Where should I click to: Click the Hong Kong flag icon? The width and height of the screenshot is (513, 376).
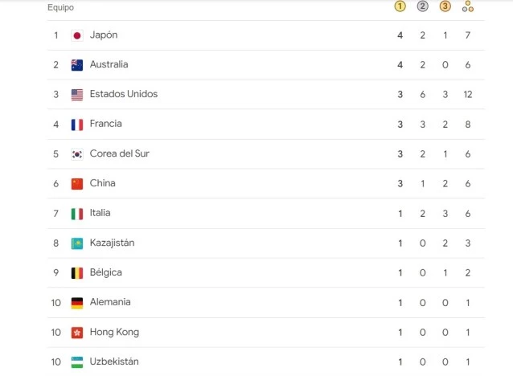pyautogui.click(x=77, y=333)
